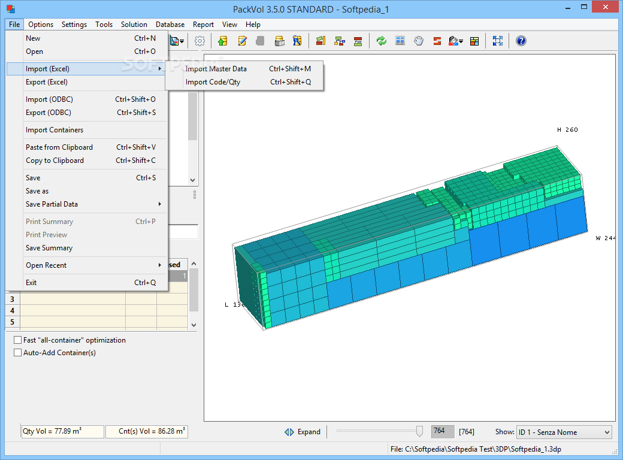The height and width of the screenshot is (460, 623).
Task: Select Open in the File menu
Action: (x=87, y=52)
